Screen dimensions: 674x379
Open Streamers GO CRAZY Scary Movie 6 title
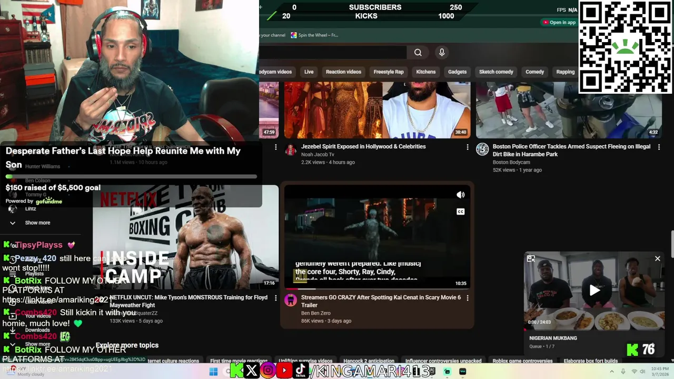coord(381,301)
